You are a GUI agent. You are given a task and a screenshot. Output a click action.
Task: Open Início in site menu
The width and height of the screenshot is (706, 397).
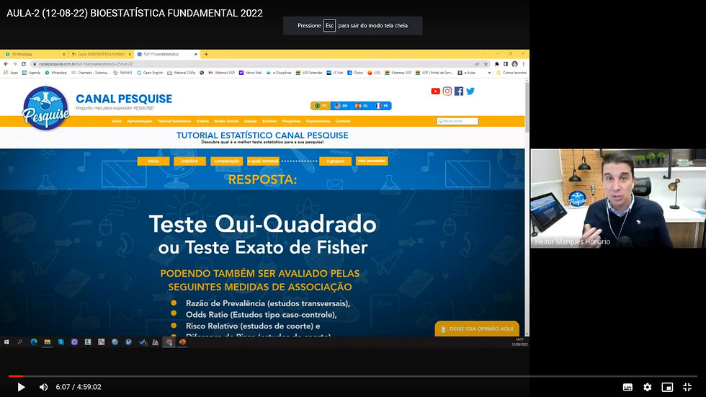117,121
